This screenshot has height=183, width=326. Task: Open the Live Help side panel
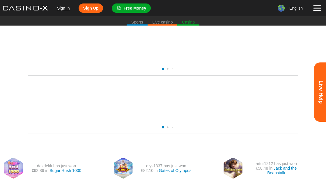pos(320,92)
